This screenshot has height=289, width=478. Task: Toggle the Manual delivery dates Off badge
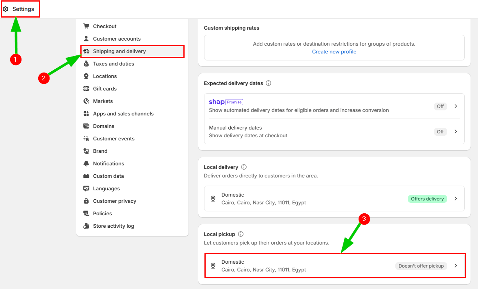coord(440,131)
